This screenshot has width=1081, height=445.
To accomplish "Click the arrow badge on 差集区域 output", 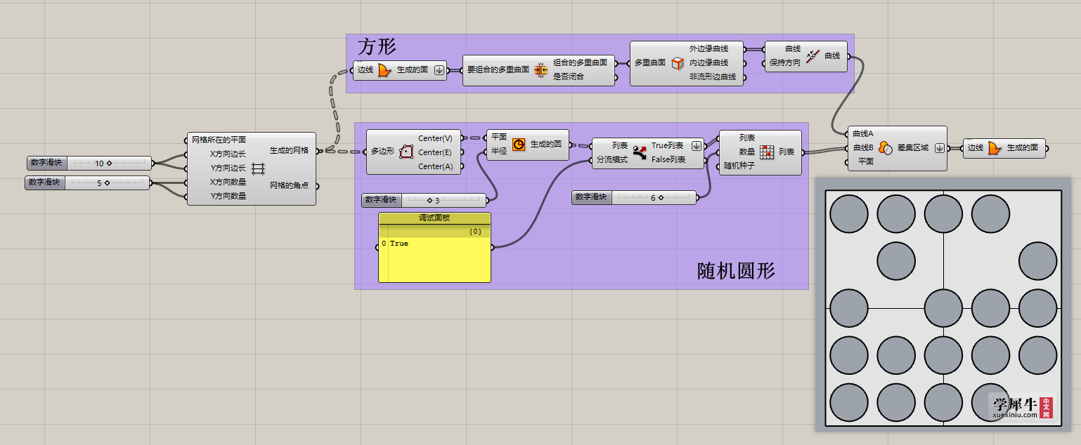I will click(939, 147).
